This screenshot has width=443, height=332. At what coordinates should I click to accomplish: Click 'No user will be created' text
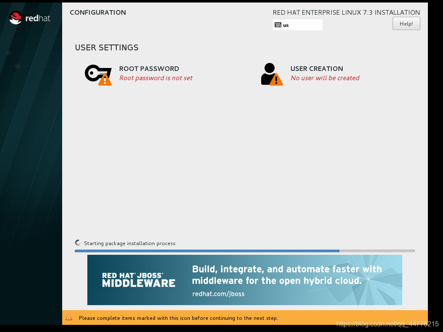pos(325,78)
